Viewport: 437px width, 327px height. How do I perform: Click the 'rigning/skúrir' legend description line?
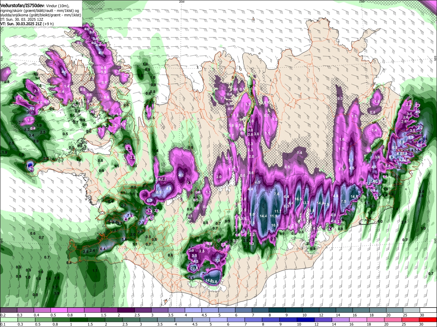(x=40, y=11)
